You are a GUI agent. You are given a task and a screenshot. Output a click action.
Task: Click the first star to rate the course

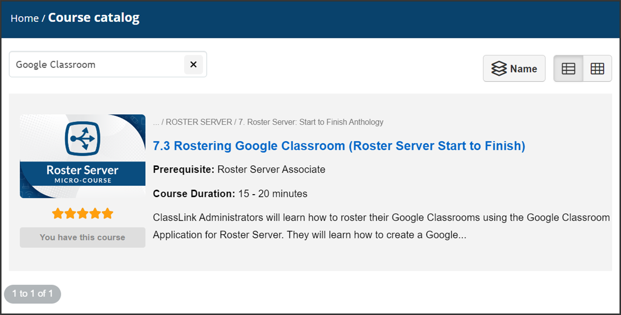coord(58,213)
